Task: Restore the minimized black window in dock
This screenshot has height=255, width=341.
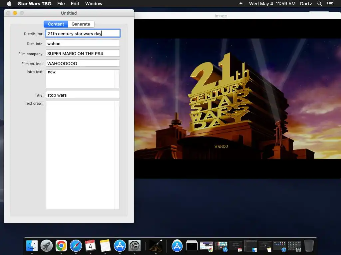Action: 191,246
